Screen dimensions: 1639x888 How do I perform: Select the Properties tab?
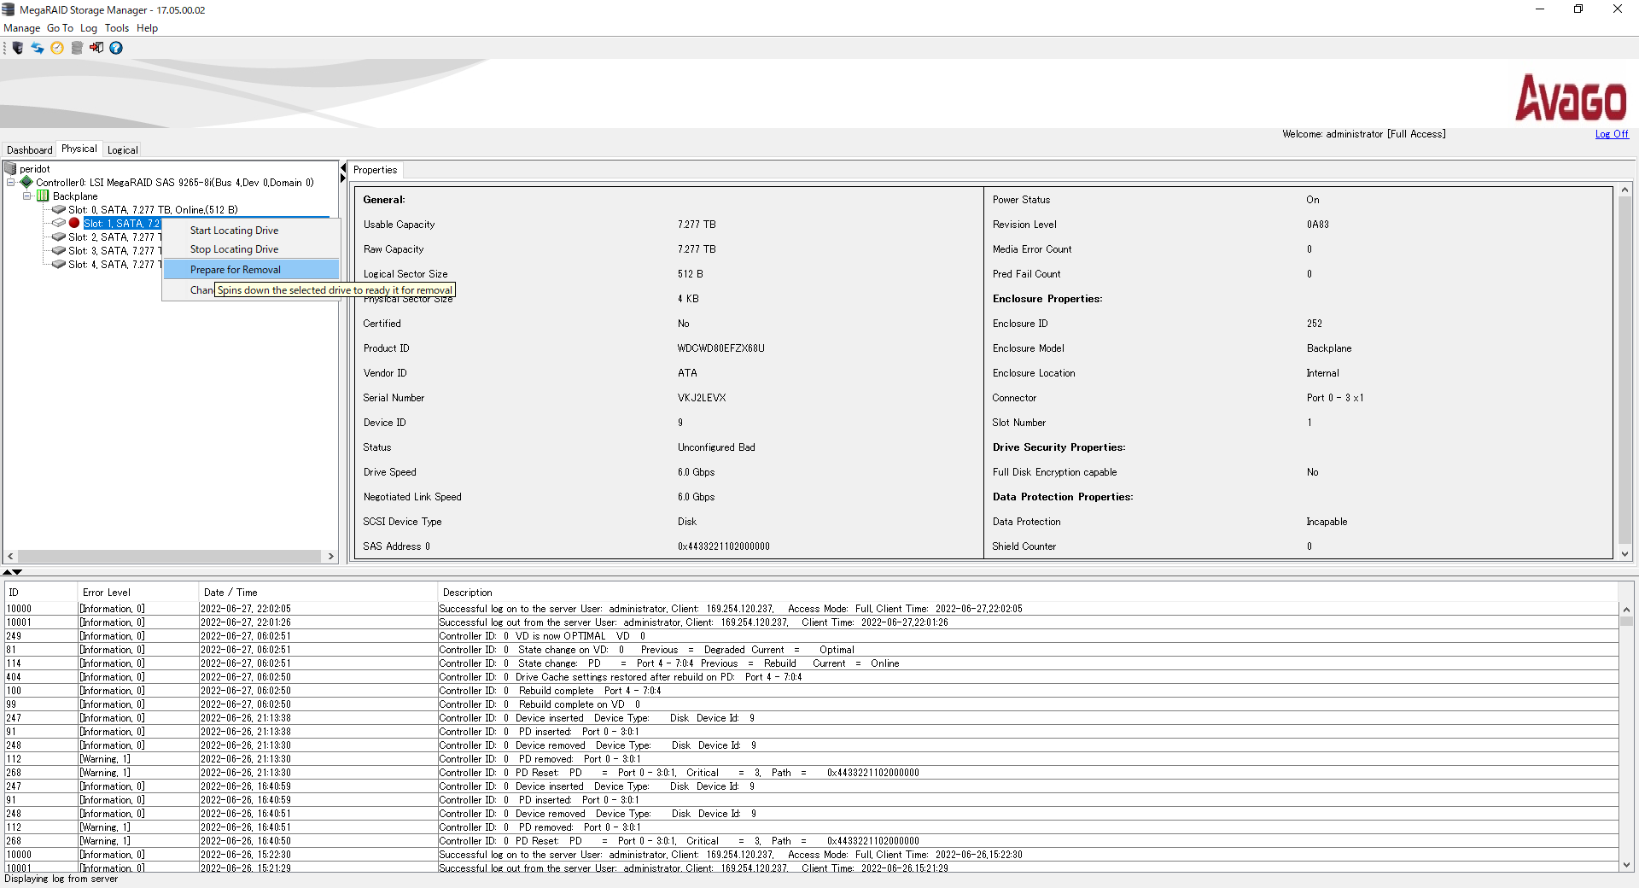(376, 170)
